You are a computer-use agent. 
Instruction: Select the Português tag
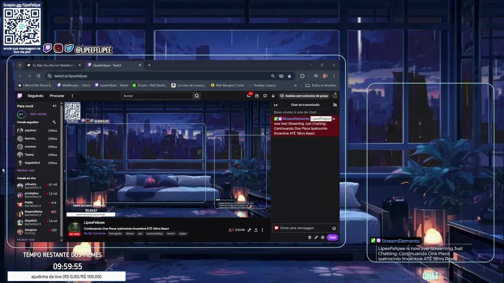pos(115,233)
